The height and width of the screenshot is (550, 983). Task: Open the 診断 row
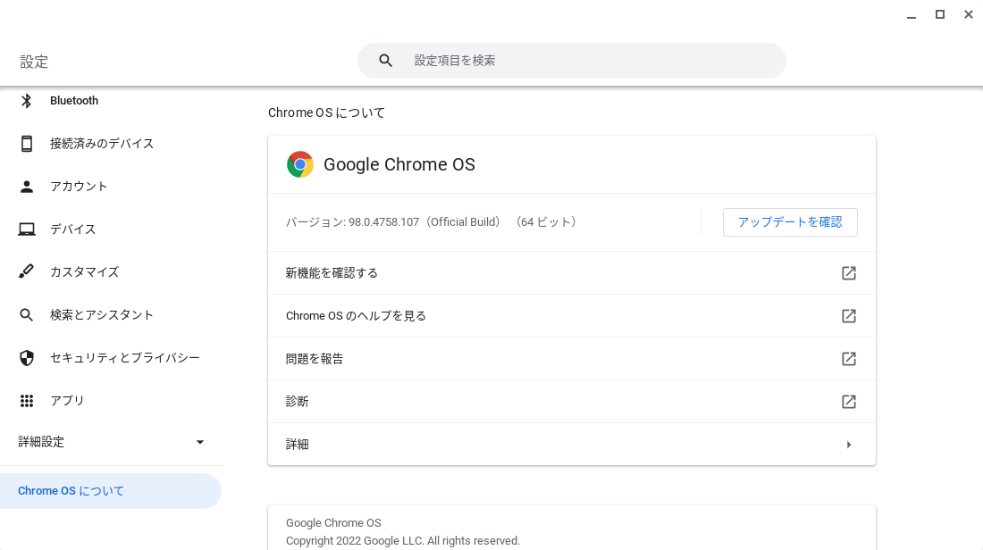(x=572, y=402)
